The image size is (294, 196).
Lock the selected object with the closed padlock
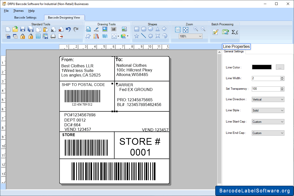click(23, 36)
